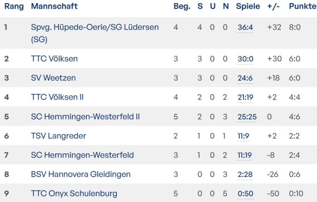Image resolution: width=317 pixels, height=202 pixels.
Task: Open the 30:0 games result
Action: 245,59
